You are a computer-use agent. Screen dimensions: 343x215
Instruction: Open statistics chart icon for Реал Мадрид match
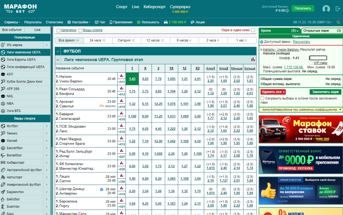coord(121,138)
